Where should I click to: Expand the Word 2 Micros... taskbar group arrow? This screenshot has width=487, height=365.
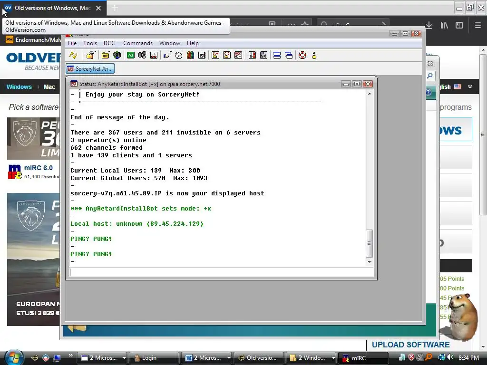click(x=229, y=358)
